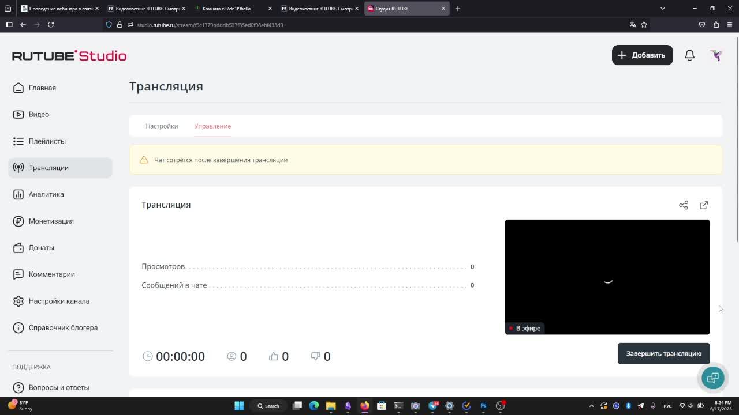Select Трансляции in the sidebar
This screenshot has height=415, width=739.
[x=61, y=168]
